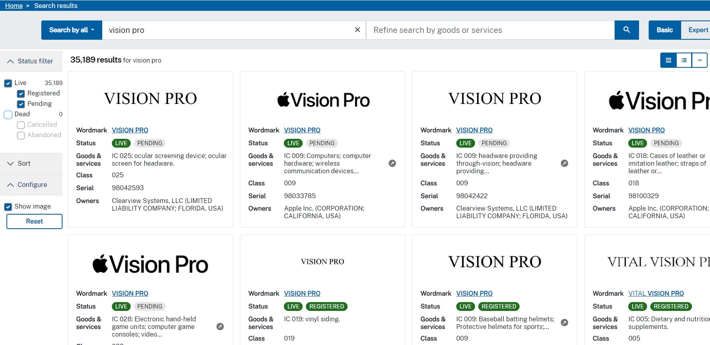Viewport: 710px width, 345px height.
Task: Switch to list view layout
Action: point(684,60)
